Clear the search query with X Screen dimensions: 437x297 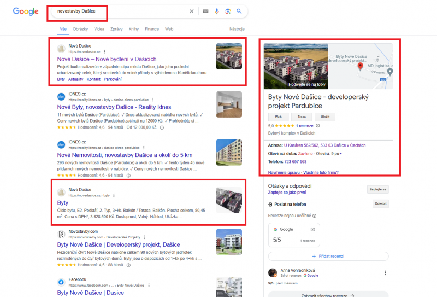tap(192, 11)
